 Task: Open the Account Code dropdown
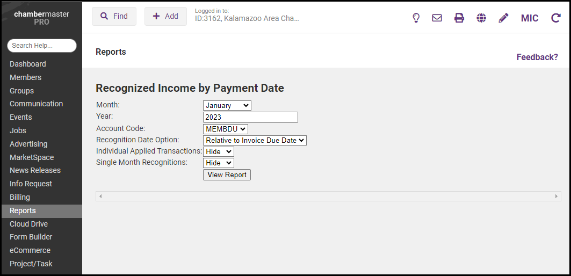(x=225, y=129)
